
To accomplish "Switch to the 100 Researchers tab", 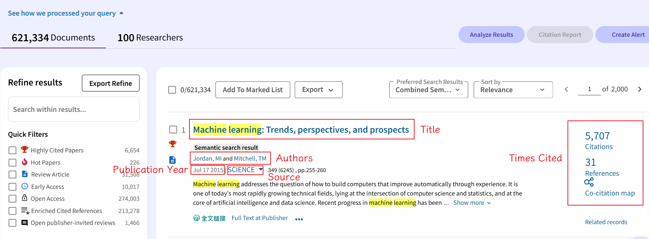I will click(x=150, y=38).
